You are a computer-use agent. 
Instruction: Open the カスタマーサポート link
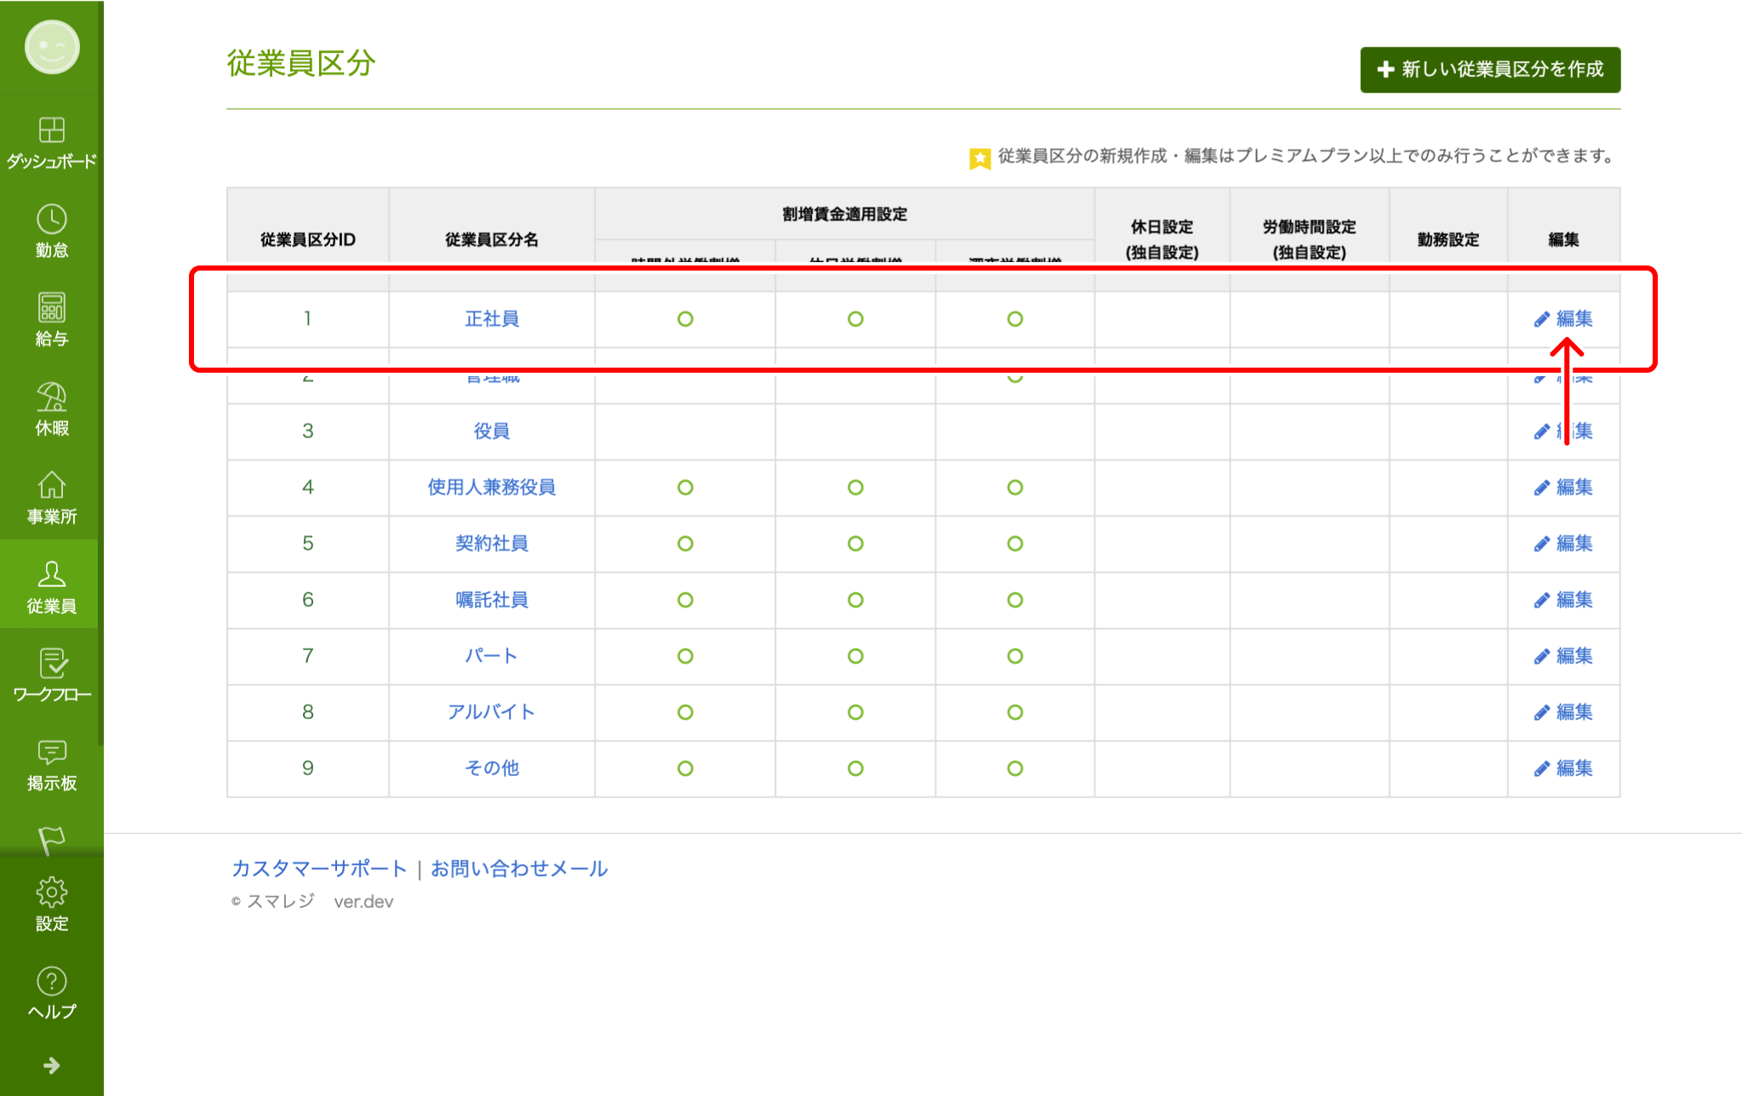pos(319,868)
